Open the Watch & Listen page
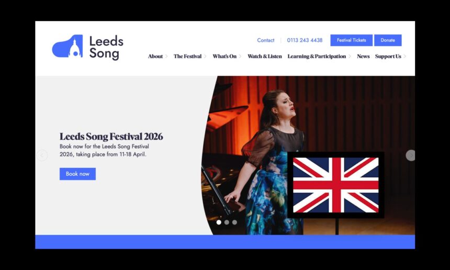This screenshot has height=270, width=450. 265,56
